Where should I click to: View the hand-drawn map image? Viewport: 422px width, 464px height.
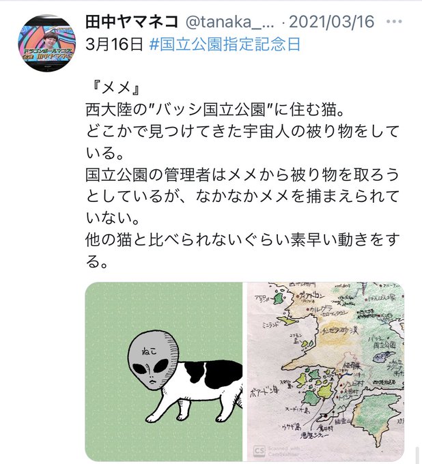pos(326,371)
